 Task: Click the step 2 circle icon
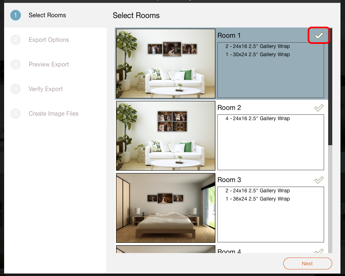[16, 40]
